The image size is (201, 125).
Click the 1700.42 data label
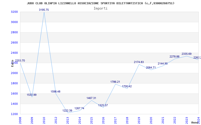[127, 86]
